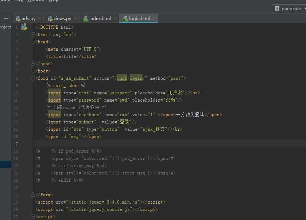Click the placeholder text 密码

(x=170, y=100)
